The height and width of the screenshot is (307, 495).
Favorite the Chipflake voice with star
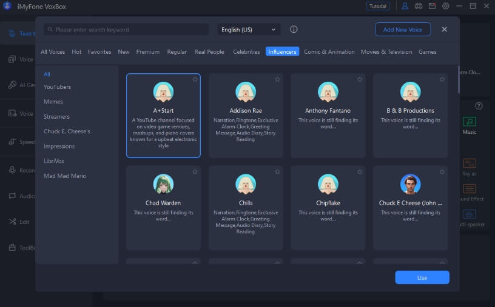(360, 172)
